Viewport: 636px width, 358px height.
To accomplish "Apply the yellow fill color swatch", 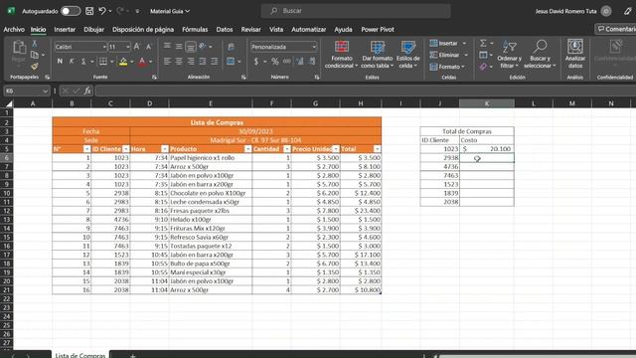I will tap(123, 62).
